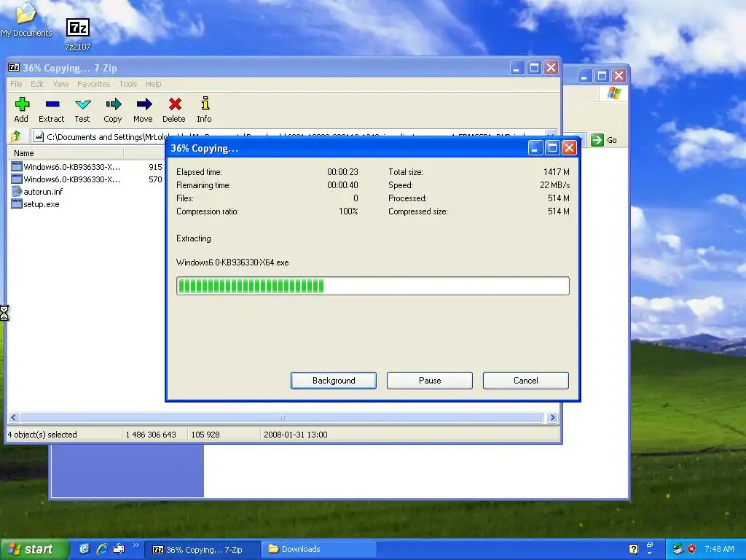746x560 pixels.
Task: Switch to Downloads taskbar button
Action: (x=319, y=549)
